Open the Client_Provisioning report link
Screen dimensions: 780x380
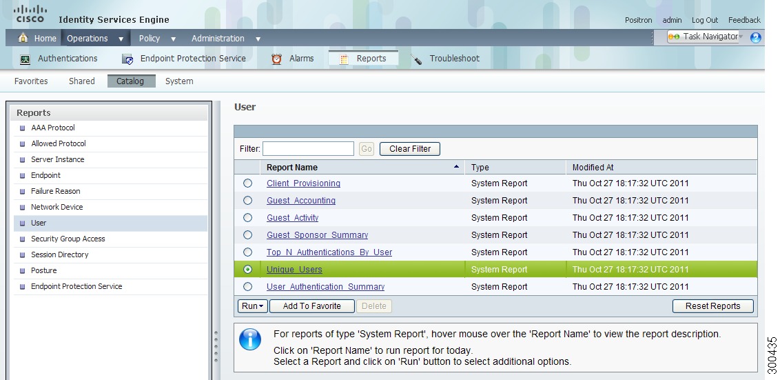pyautogui.click(x=303, y=183)
